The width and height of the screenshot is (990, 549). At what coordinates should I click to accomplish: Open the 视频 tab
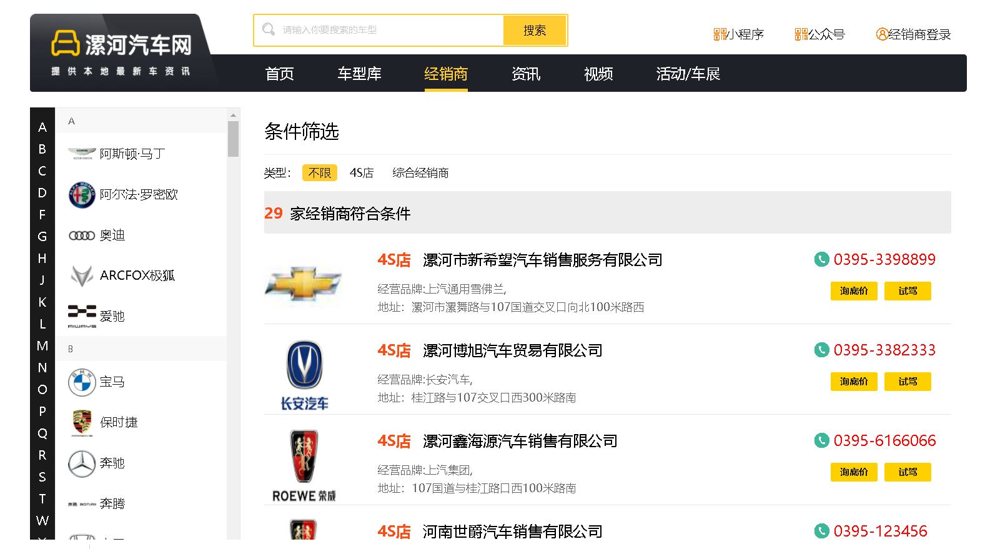(x=598, y=74)
